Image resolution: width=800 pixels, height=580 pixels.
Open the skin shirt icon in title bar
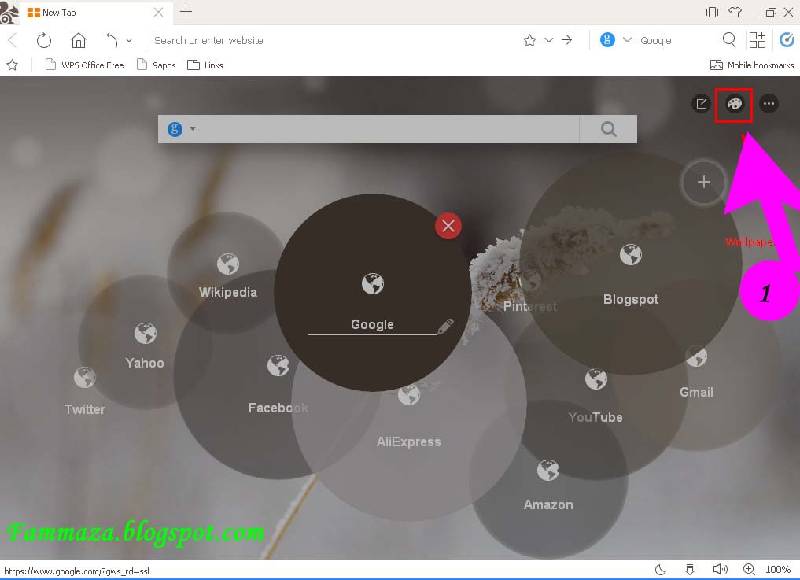735,13
